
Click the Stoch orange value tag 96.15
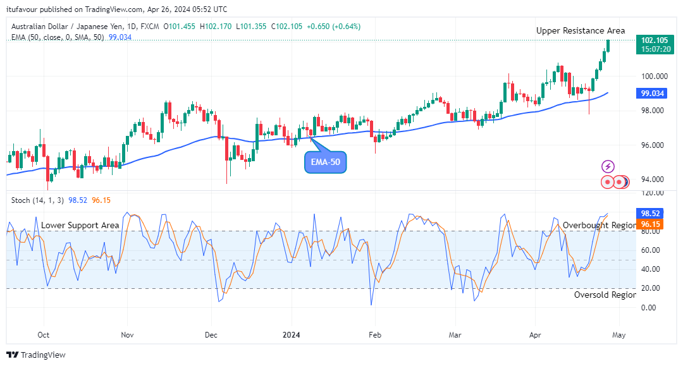[649, 224]
